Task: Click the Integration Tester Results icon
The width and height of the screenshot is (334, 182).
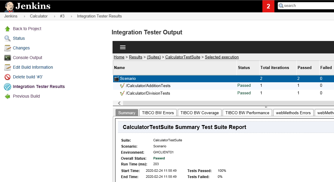Action: (x=8, y=87)
